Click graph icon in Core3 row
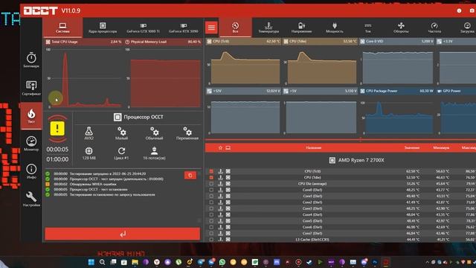 [228, 208]
